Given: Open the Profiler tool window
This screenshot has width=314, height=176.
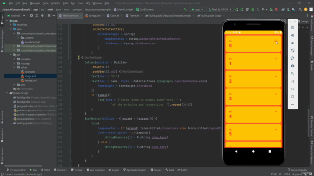Looking at the screenshot, I should point(183,170).
